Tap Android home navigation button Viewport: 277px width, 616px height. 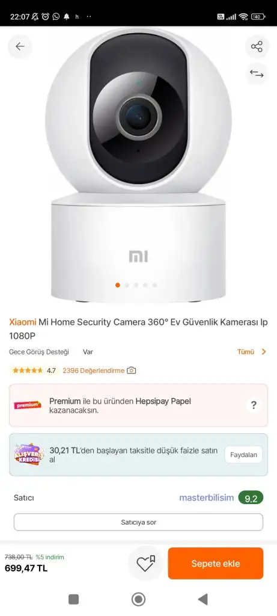click(x=138, y=599)
